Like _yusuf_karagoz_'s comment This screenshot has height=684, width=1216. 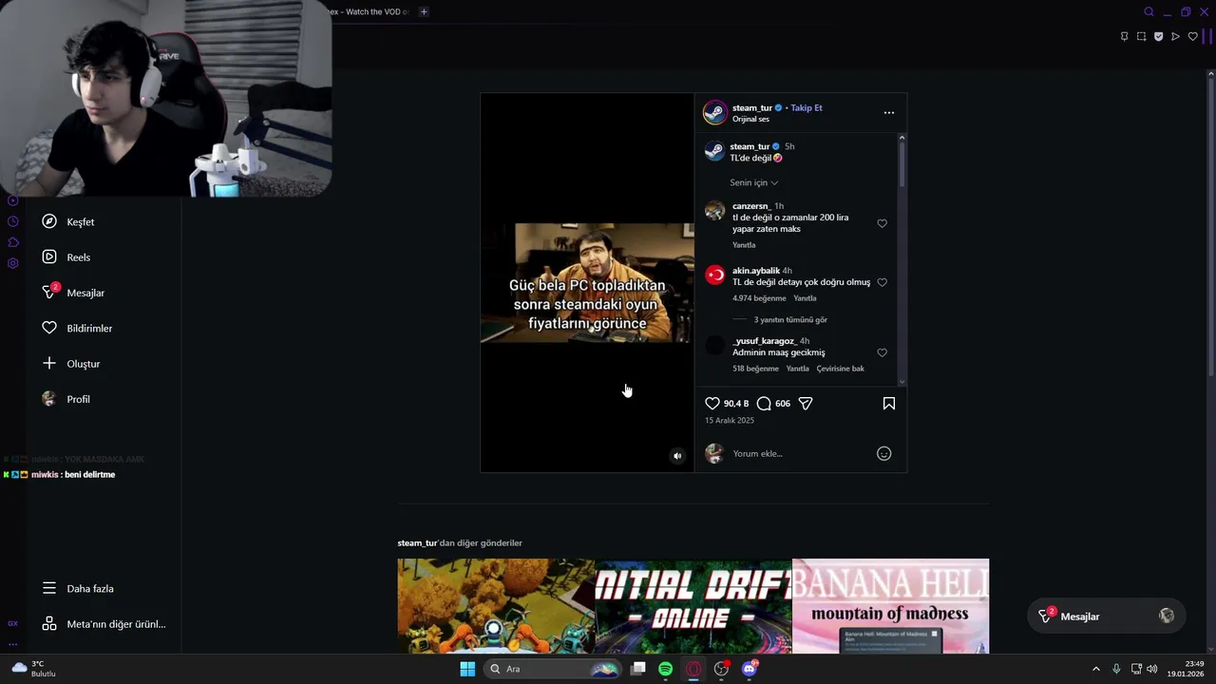[x=882, y=352]
